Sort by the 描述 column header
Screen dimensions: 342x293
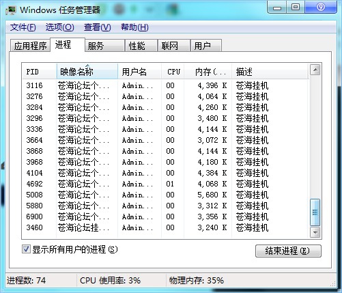point(270,72)
